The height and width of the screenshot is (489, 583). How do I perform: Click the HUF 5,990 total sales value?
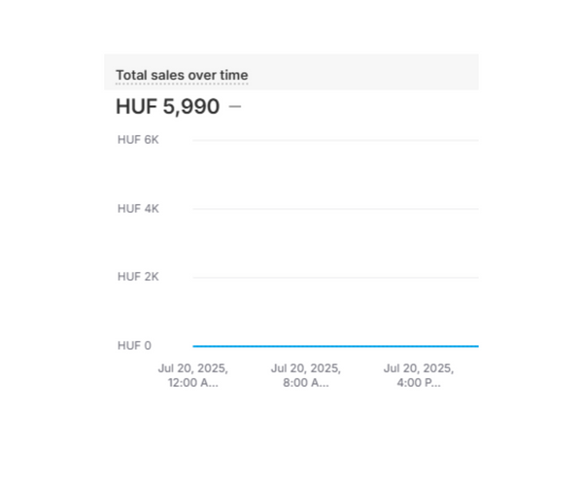(167, 107)
